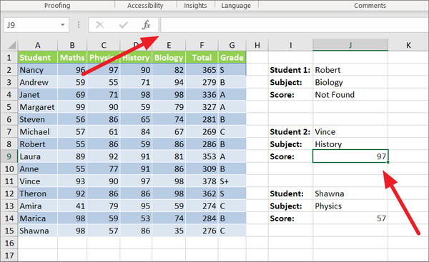
Task: Open the Name Box dropdown arrow
Action: 63,25
